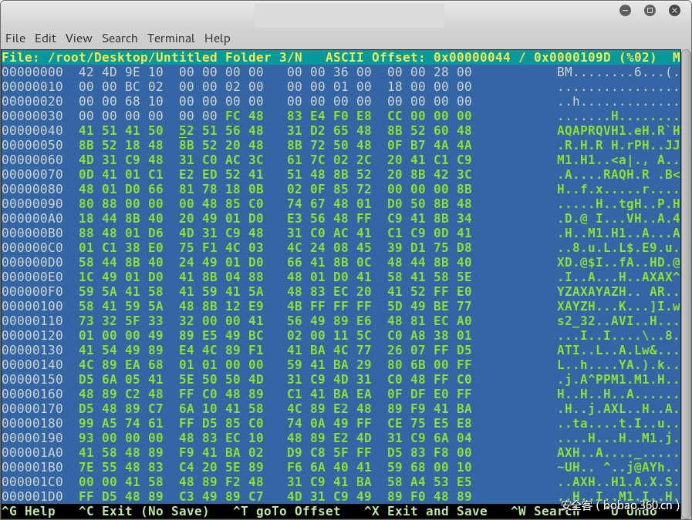The width and height of the screenshot is (692, 520).
Task: Maximize the terminal window
Action: pos(650,11)
